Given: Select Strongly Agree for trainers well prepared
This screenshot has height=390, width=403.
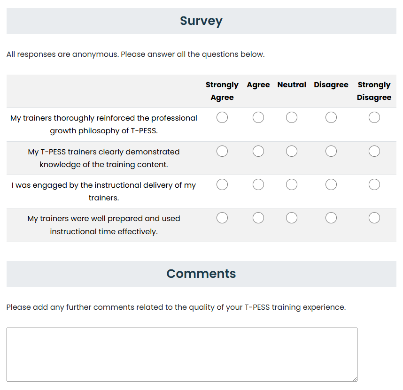Looking at the screenshot, I should (x=222, y=218).
